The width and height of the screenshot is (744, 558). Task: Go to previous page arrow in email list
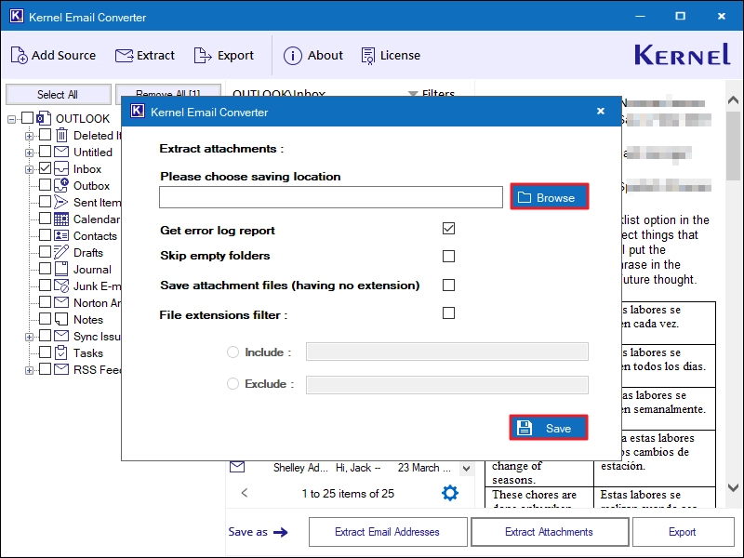pyautogui.click(x=245, y=493)
